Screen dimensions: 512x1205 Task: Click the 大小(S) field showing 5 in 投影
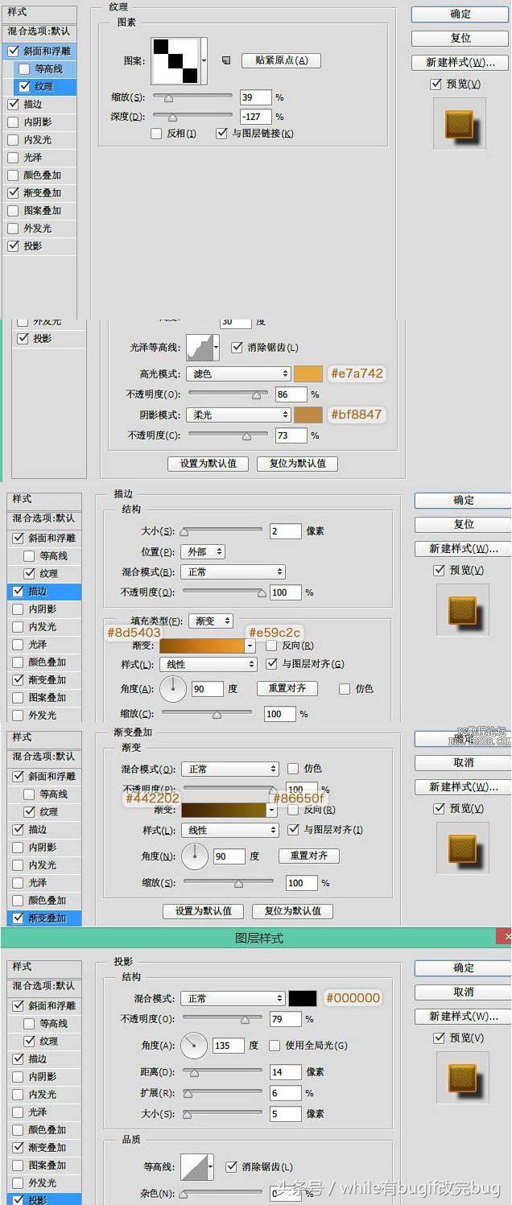click(x=286, y=1114)
